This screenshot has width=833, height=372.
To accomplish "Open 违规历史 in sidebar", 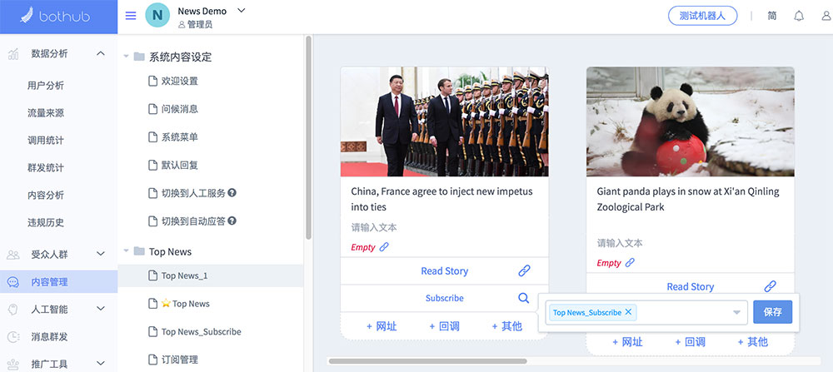I will 46,223.
